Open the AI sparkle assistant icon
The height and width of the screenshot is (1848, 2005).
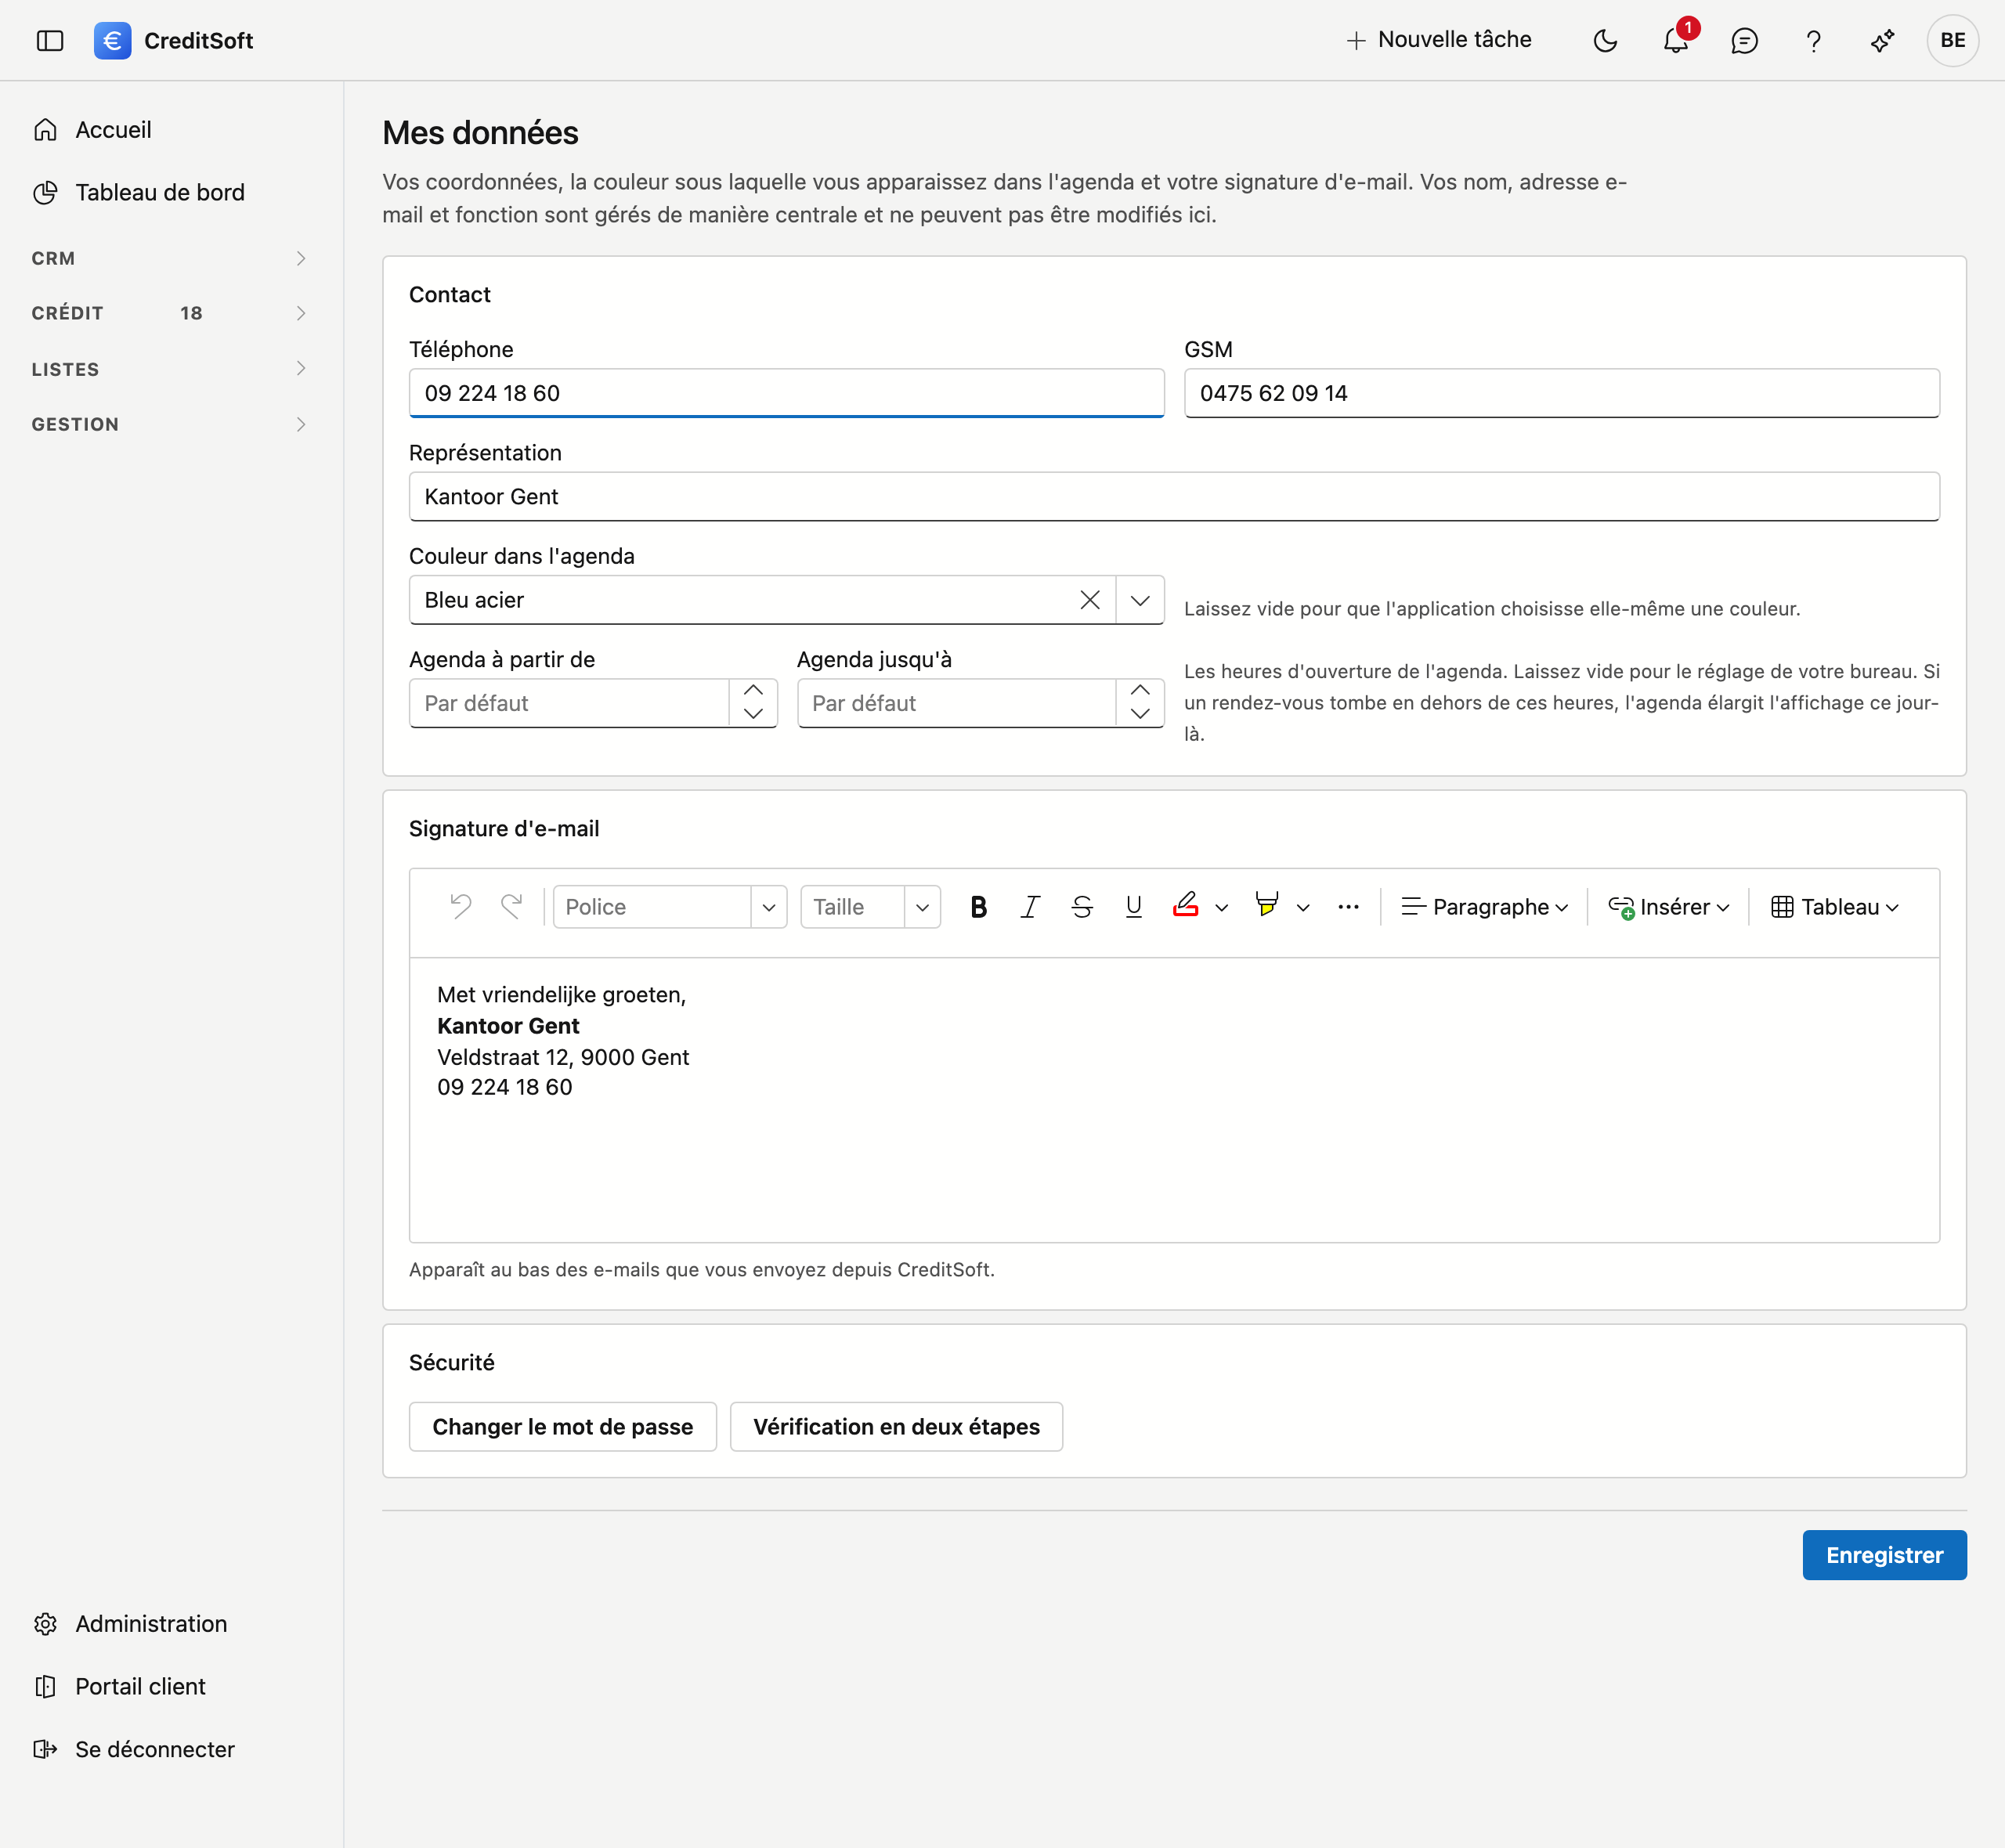click(1882, 41)
